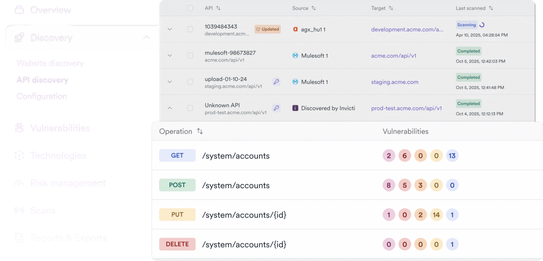Screen dimensions: 543x261
Task: Follow the staging.acme.com target link
Action: 395,82
